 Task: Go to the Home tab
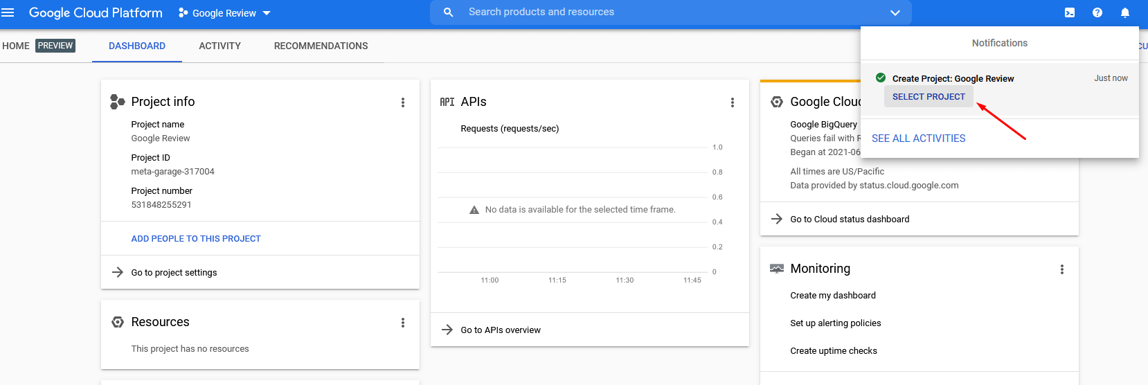(x=16, y=46)
